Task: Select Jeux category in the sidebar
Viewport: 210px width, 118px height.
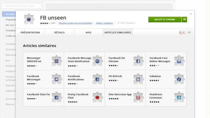Action: 8,60
